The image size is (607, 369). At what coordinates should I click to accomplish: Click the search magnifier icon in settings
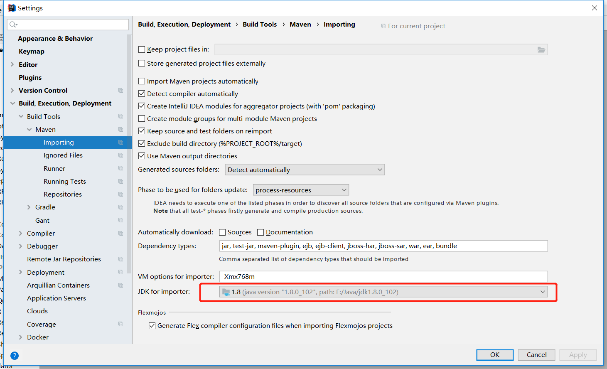13,25
